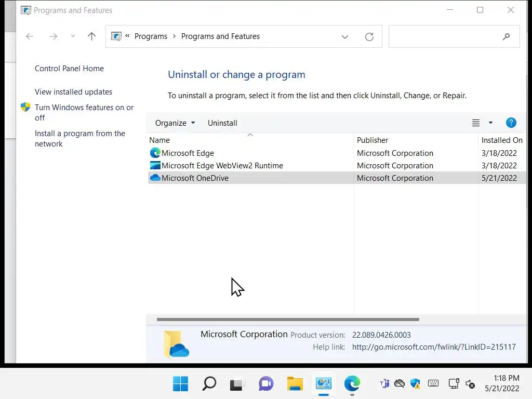The image size is (532, 399).
Task: Click the touch keyboard tray icon
Action: (433, 383)
